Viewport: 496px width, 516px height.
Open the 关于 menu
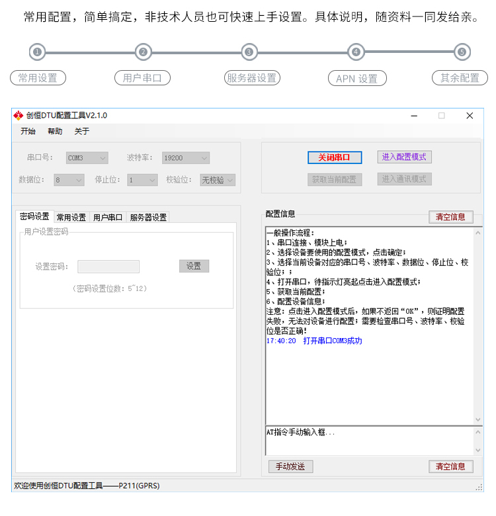pyautogui.click(x=82, y=131)
